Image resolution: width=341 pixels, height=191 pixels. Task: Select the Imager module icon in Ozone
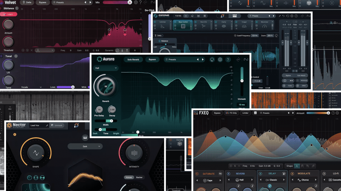click(244, 26)
